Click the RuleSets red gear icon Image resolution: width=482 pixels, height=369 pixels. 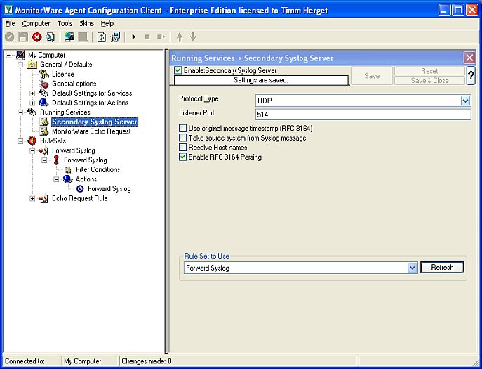tap(32, 141)
